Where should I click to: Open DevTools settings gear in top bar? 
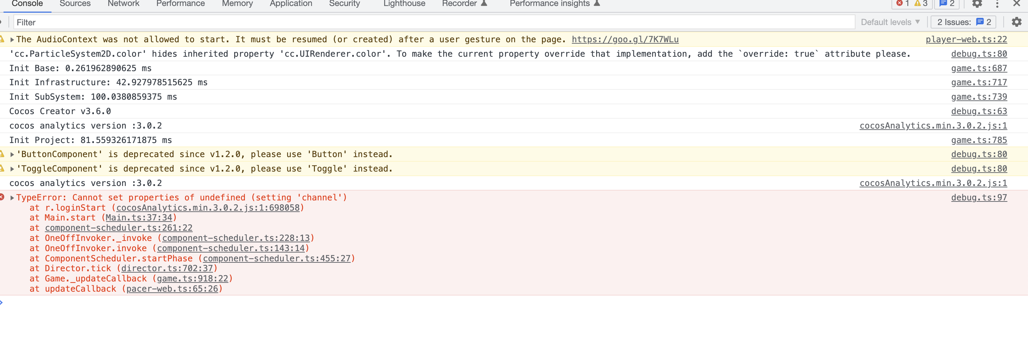(976, 4)
